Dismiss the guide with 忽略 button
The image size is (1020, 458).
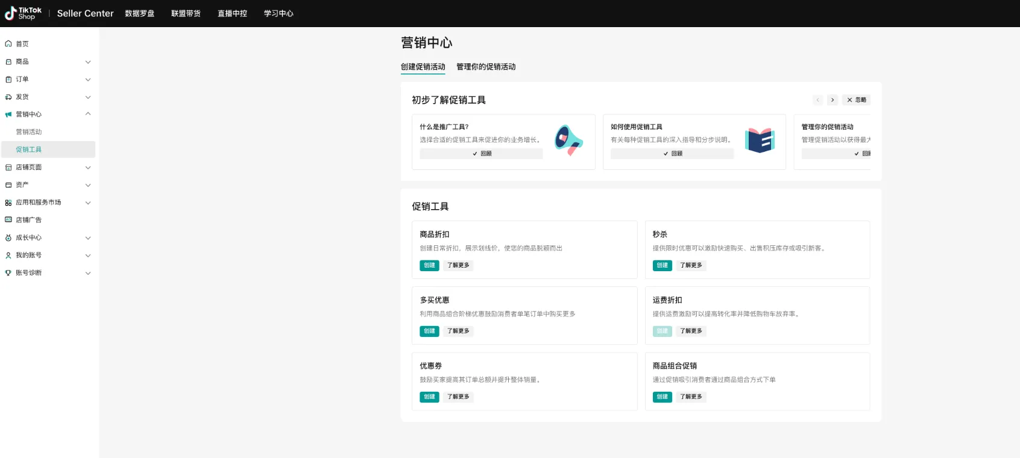coord(856,100)
